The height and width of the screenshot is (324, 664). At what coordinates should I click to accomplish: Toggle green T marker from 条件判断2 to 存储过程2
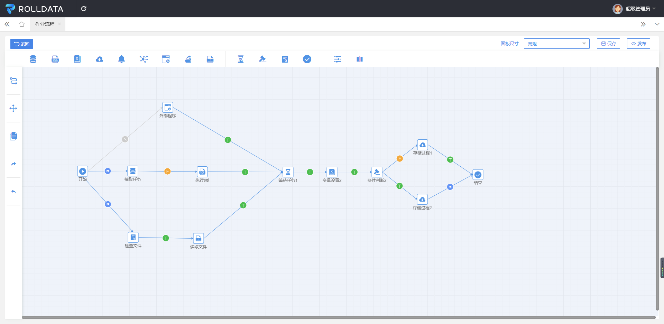click(x=400, y=186)
